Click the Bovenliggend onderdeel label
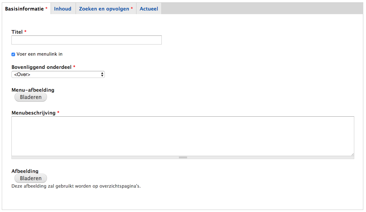 pos(42,67)
